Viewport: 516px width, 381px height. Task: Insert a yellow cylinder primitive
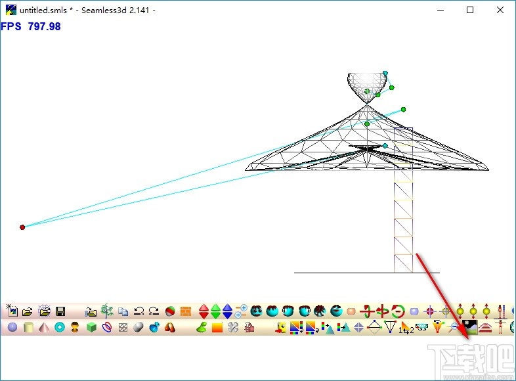[x=29, y=327]
